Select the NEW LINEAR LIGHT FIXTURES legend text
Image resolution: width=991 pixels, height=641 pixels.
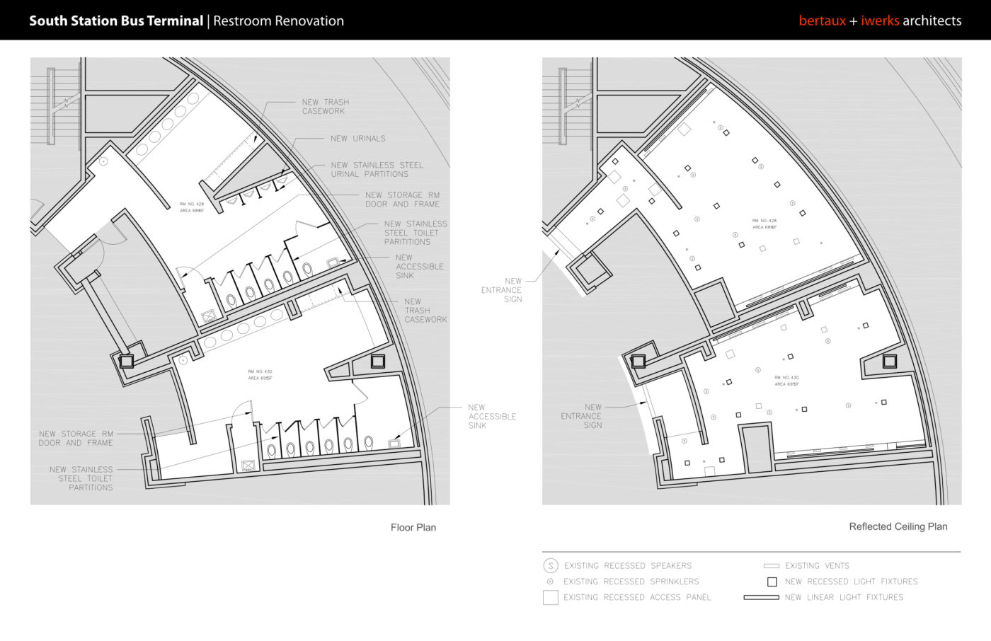click(x=844, y=597)
